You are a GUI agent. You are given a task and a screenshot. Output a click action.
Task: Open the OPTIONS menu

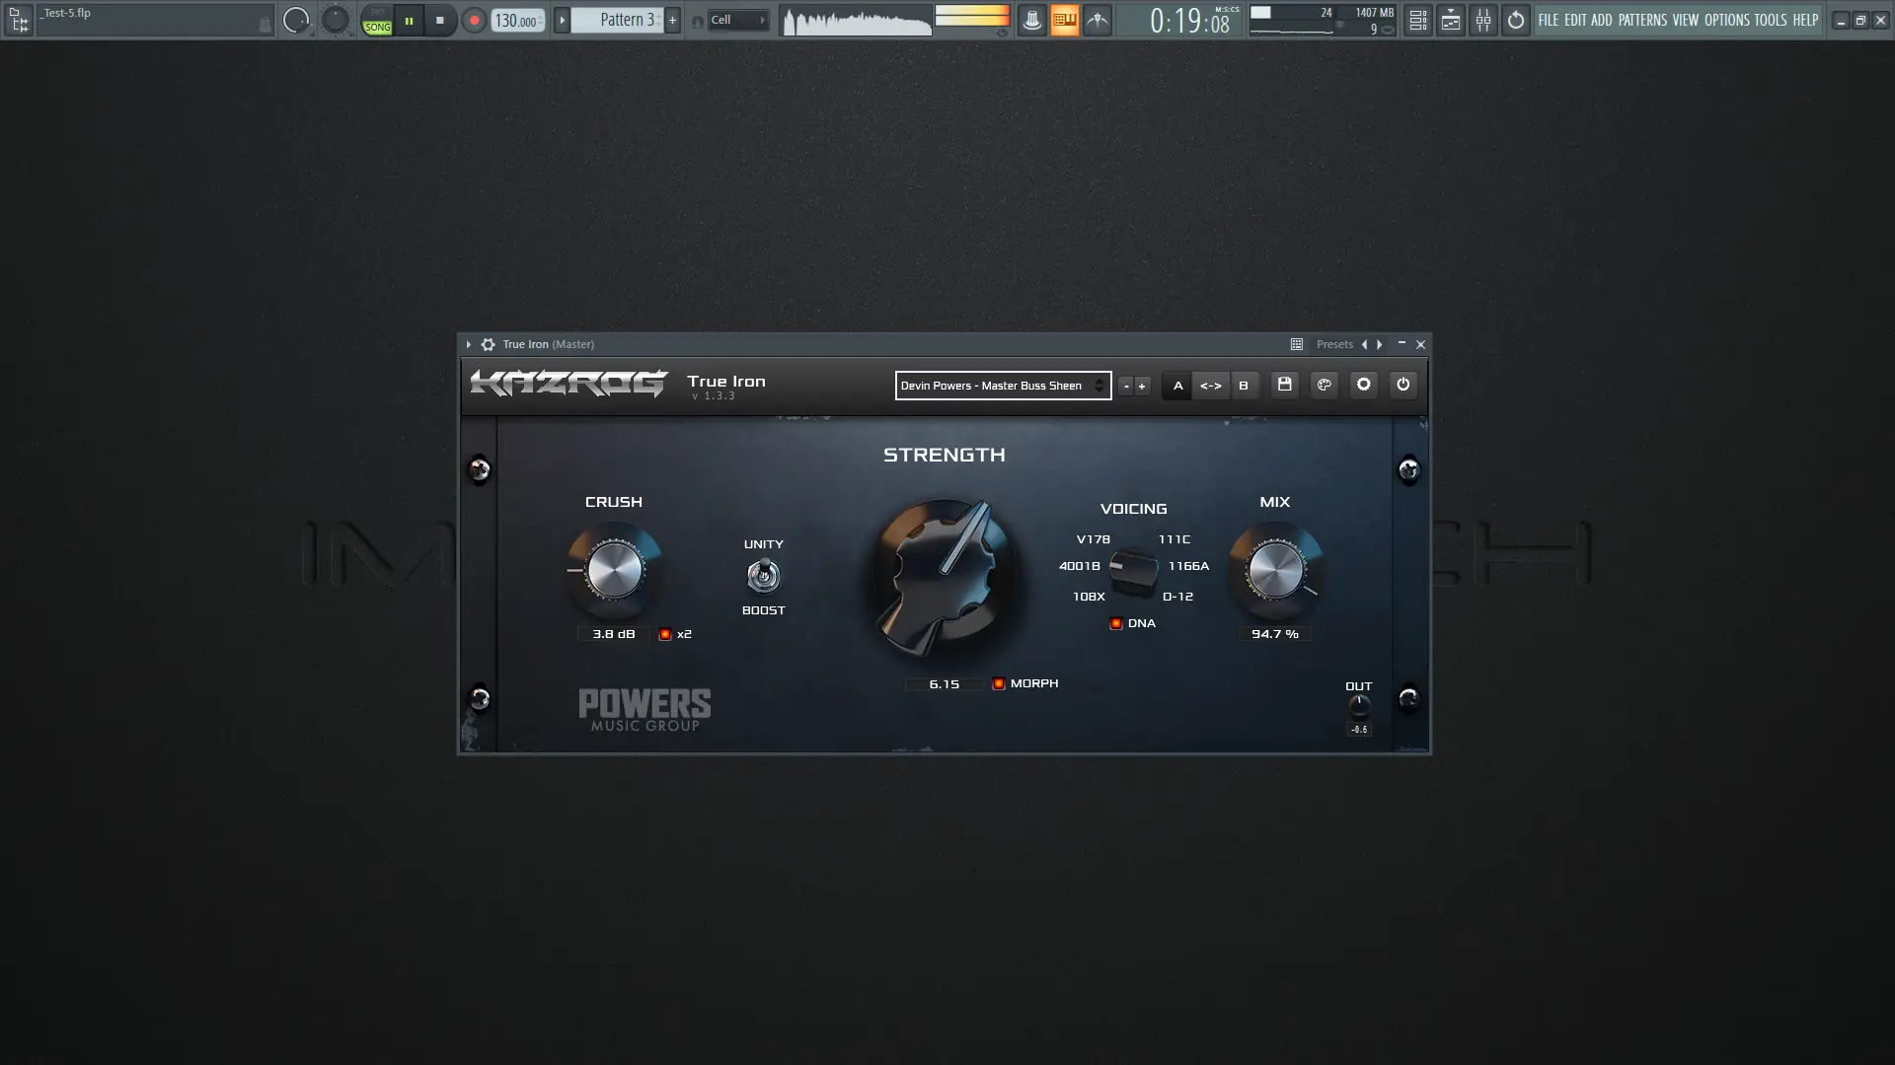[1726, 20]
